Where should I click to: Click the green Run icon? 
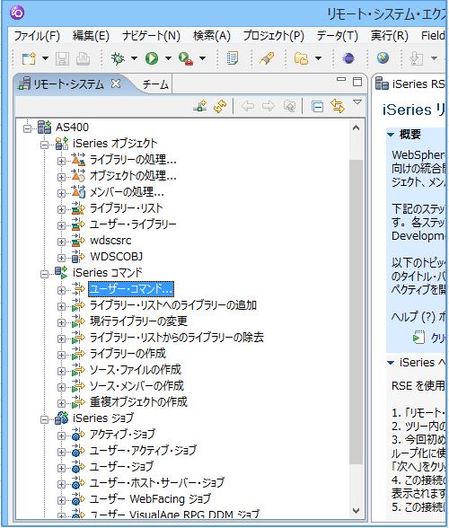click(152, 58)
